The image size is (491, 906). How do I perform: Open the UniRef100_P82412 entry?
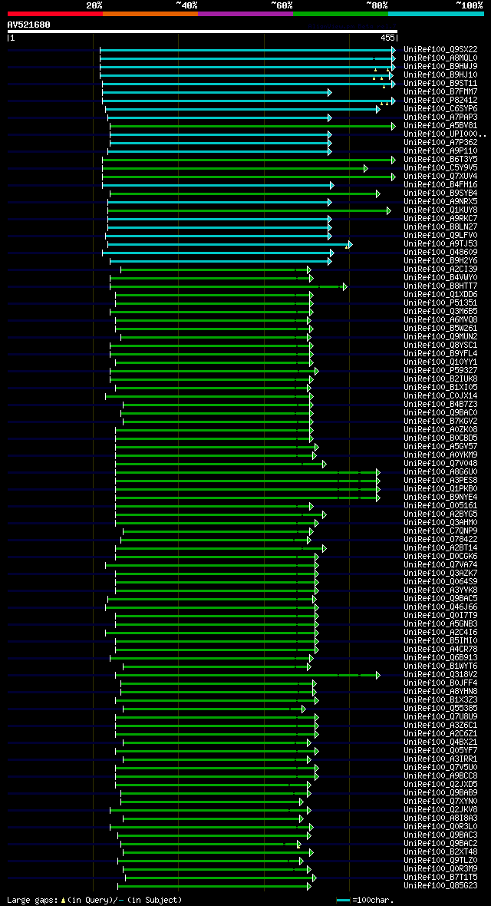(x=440, y=100)
